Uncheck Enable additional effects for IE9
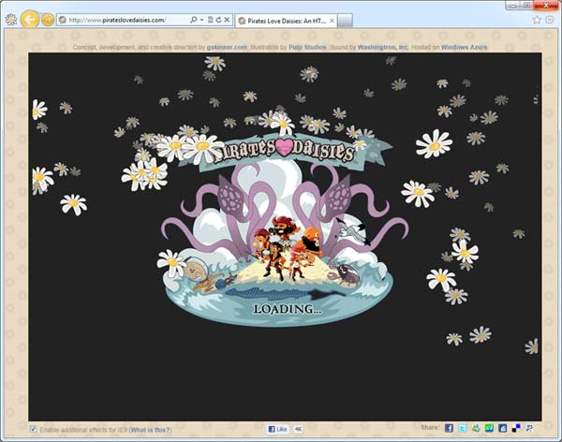This screenshot has height=442, width=562. (x=34, y=429)
